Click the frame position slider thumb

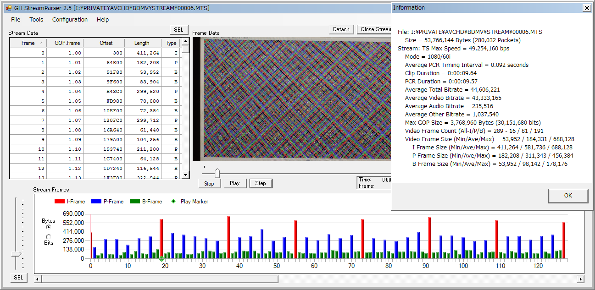tap(217, 173)
